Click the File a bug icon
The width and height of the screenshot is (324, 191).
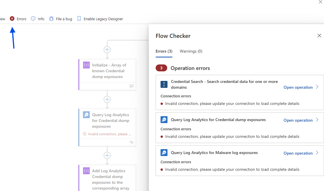[x=51, y=19]
